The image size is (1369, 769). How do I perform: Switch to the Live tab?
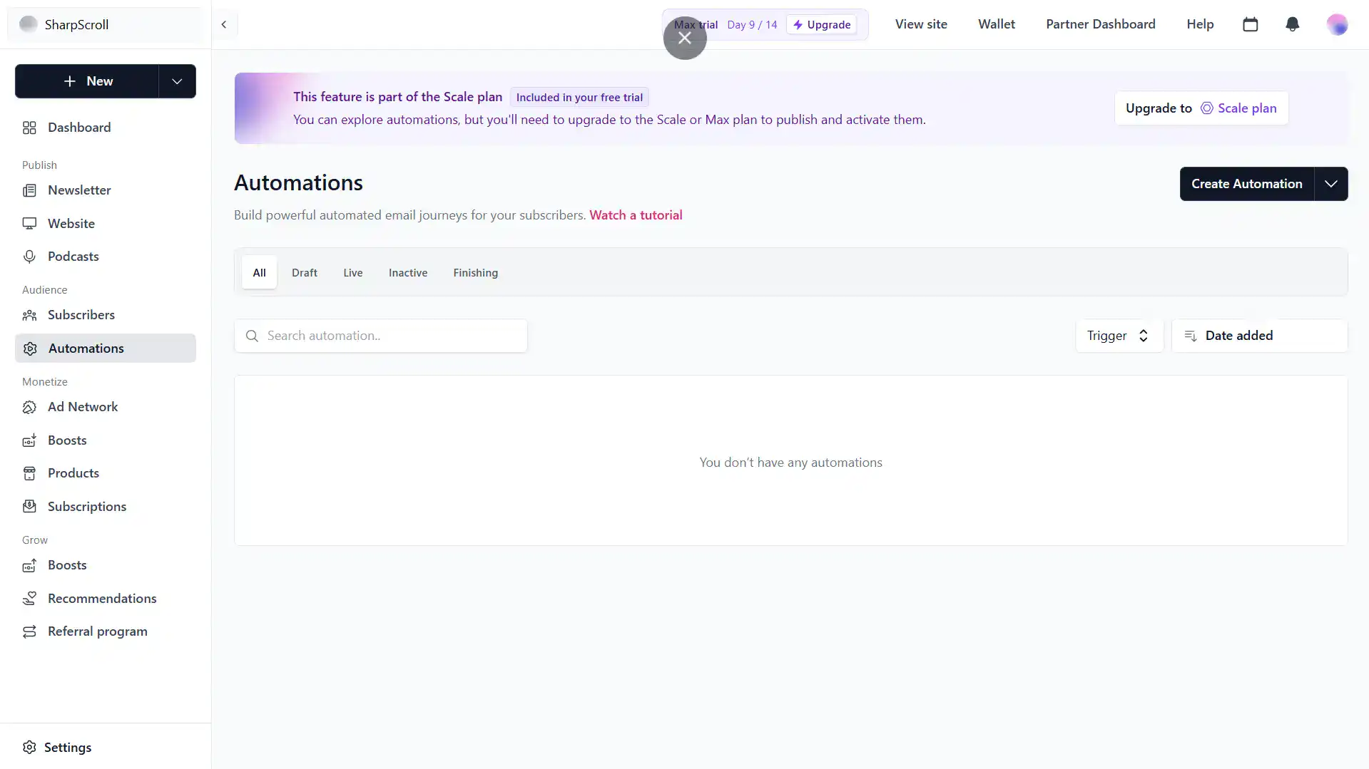pos(352,273)
